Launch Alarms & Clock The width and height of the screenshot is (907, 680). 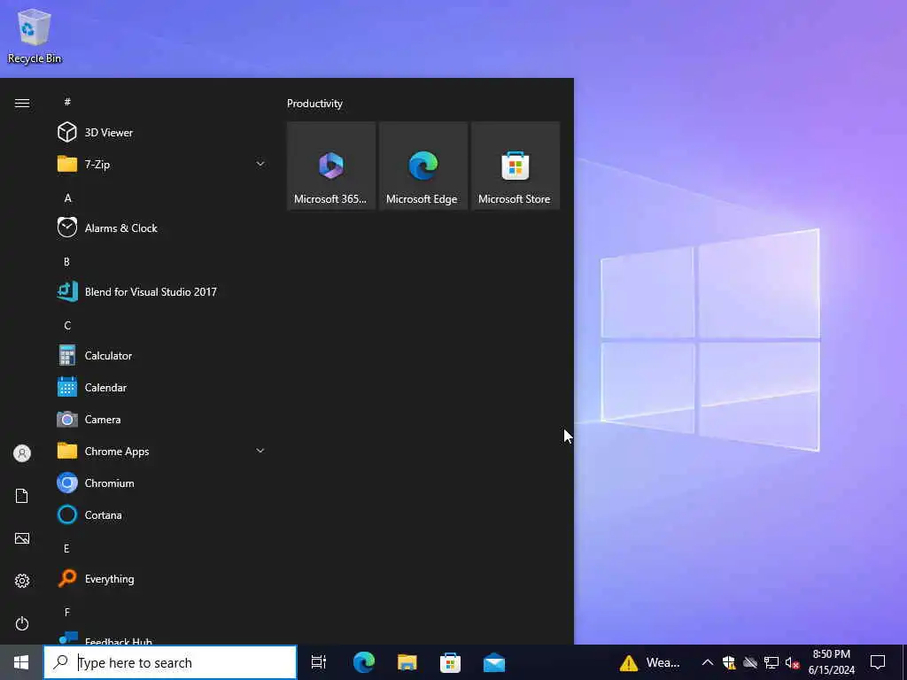click(x=162, y=228)
